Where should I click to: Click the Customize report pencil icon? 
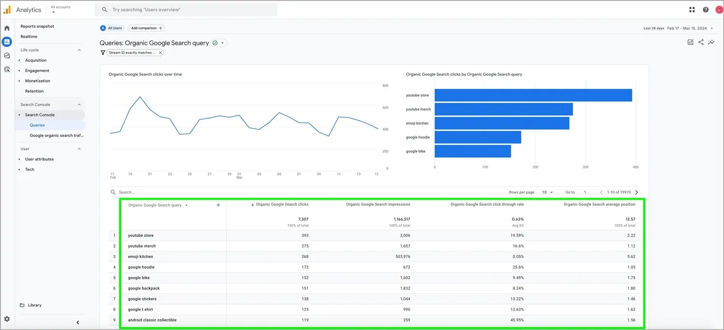[690, 42]
